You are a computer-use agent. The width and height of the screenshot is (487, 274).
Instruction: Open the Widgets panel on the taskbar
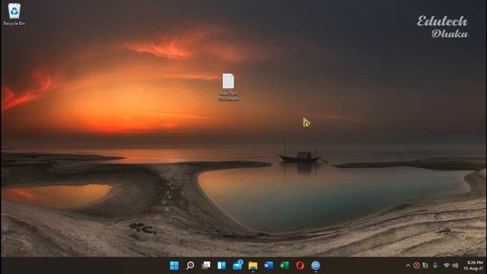click(221, 266)
